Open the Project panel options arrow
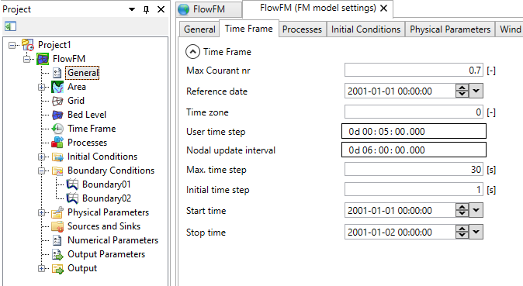 (x=132, y=9)
